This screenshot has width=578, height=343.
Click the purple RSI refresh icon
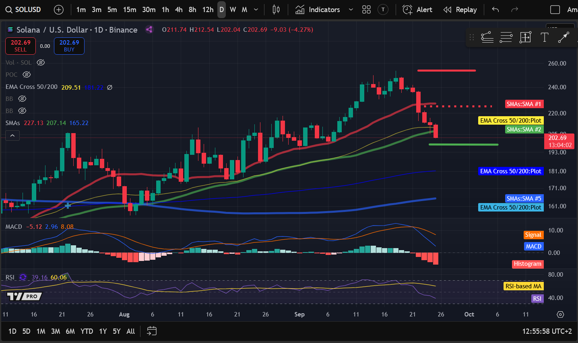tap(23, 277)
